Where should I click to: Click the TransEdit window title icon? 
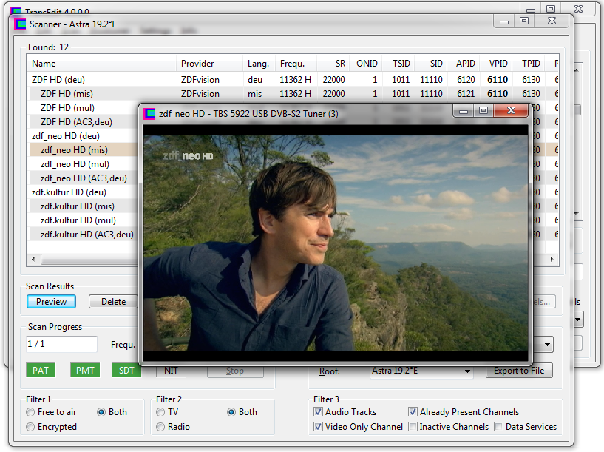tap(16, 10)
